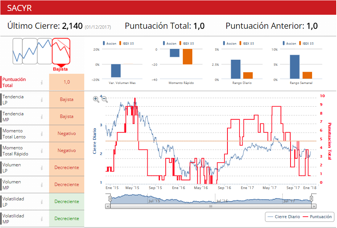Screen dimensions: 337x228
Task: Click Decreciente value in Volumen LP row
Action: tap(66, 168)
